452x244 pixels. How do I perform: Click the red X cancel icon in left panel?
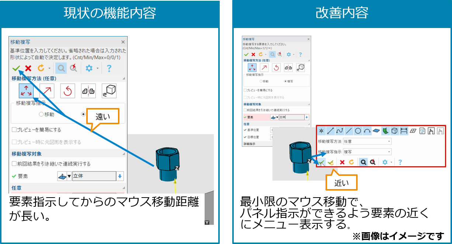(28, 68)
